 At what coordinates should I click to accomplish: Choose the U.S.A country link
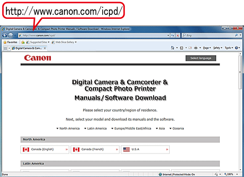pos(145,150)
